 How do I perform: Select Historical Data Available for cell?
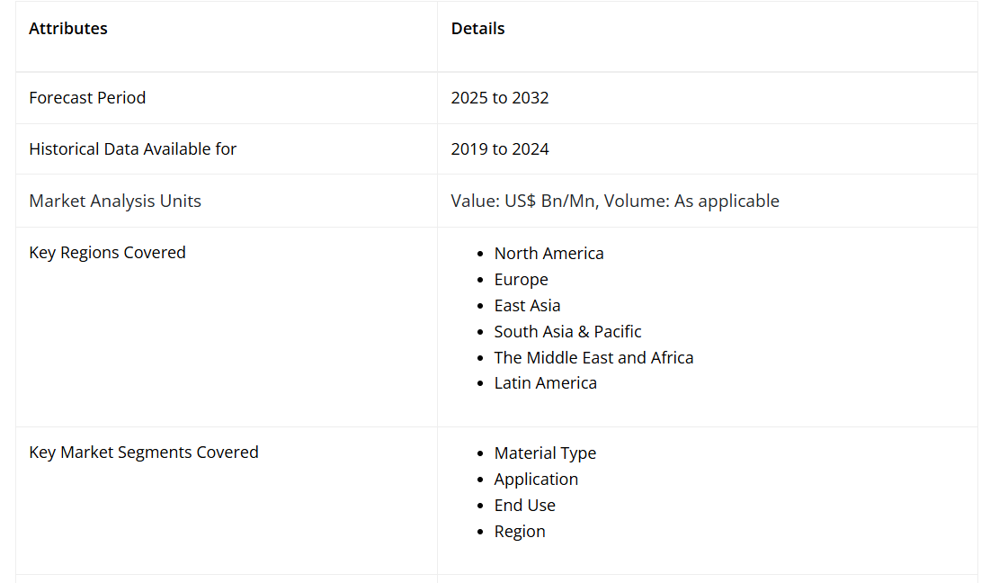[x=132, y=149]
